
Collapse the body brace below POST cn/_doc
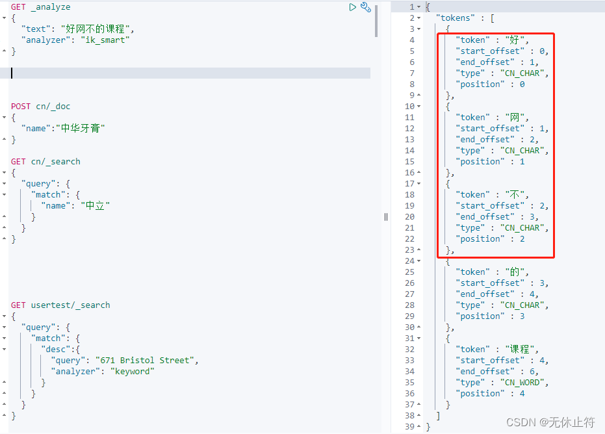(5, 118)
